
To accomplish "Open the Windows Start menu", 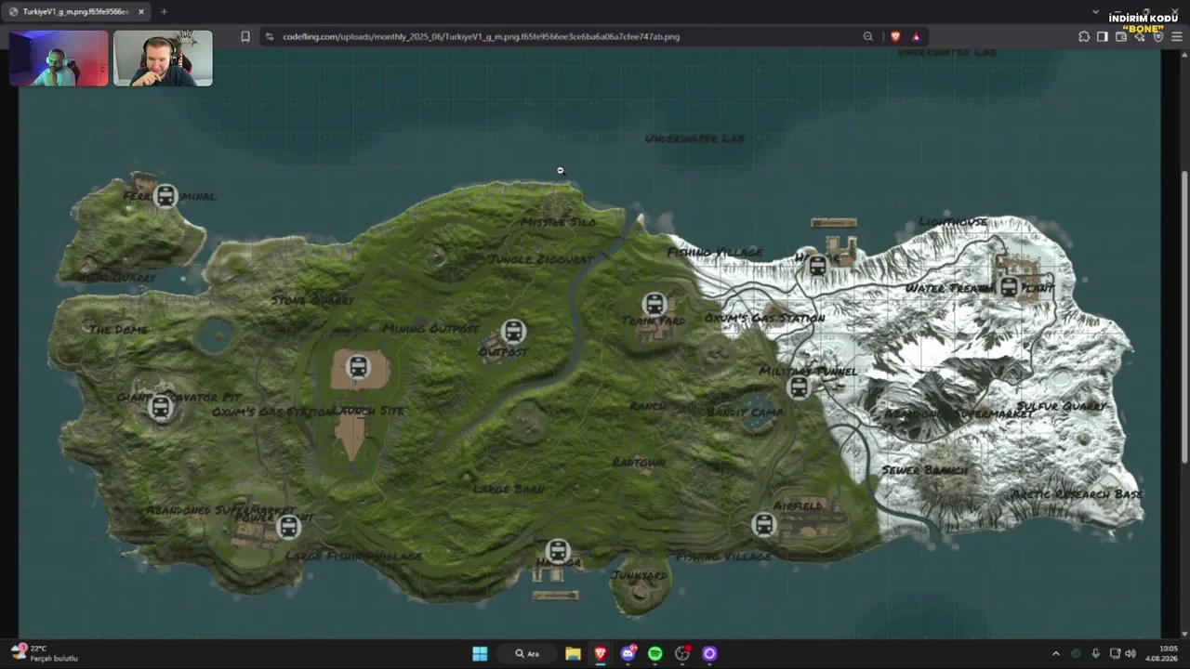I will click(480, 653).
